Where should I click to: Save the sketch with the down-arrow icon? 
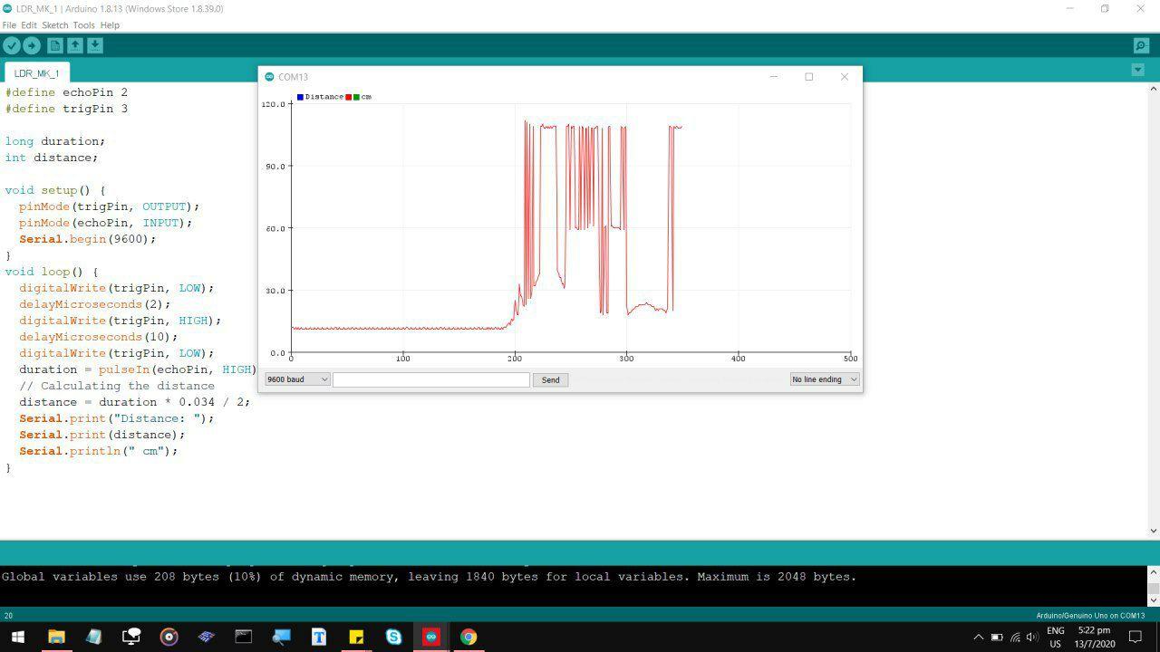tap(95, 45)
